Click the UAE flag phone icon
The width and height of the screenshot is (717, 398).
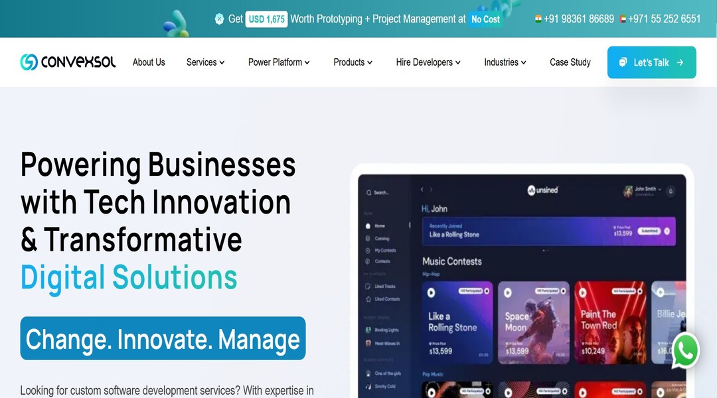623,19
